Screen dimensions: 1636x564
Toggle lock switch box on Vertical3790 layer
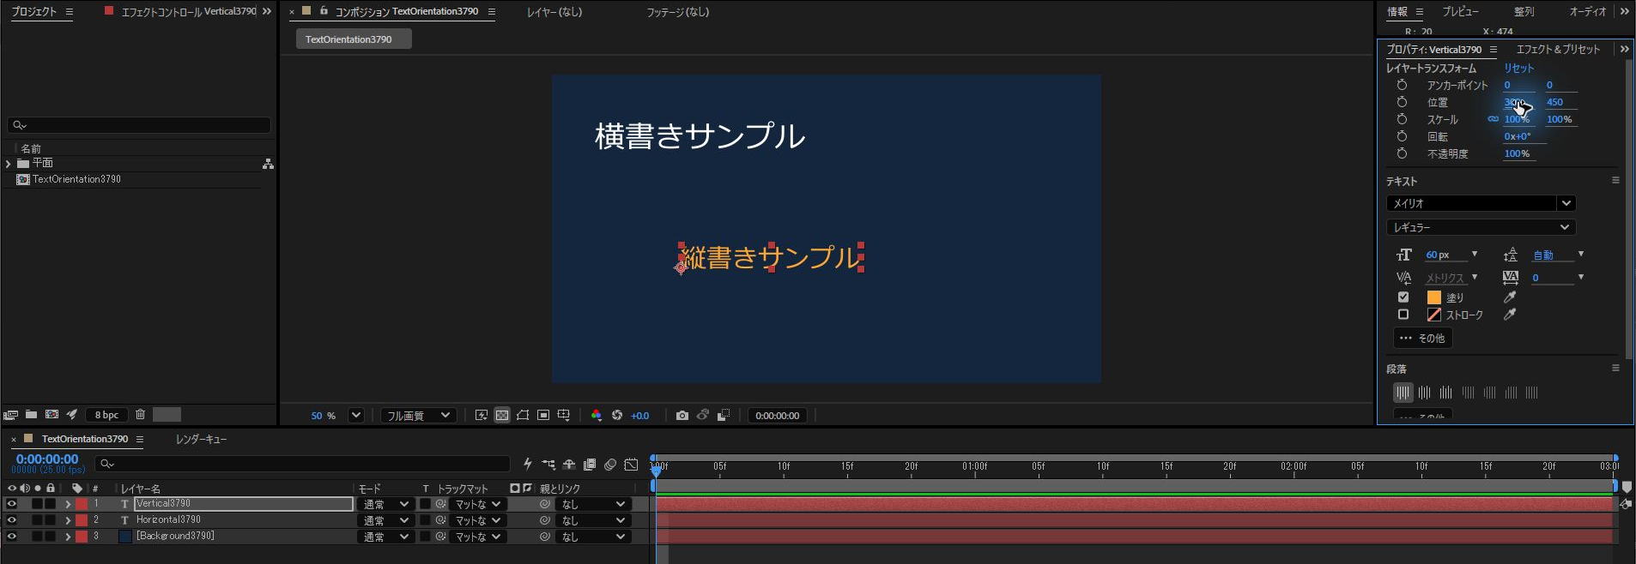pos(51,504)
